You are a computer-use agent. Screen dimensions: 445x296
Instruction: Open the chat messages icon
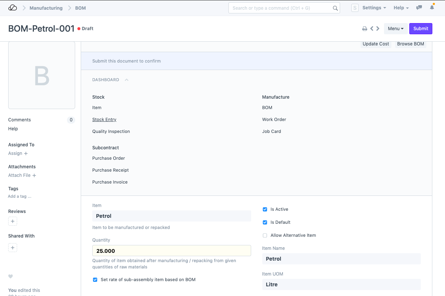419,8
